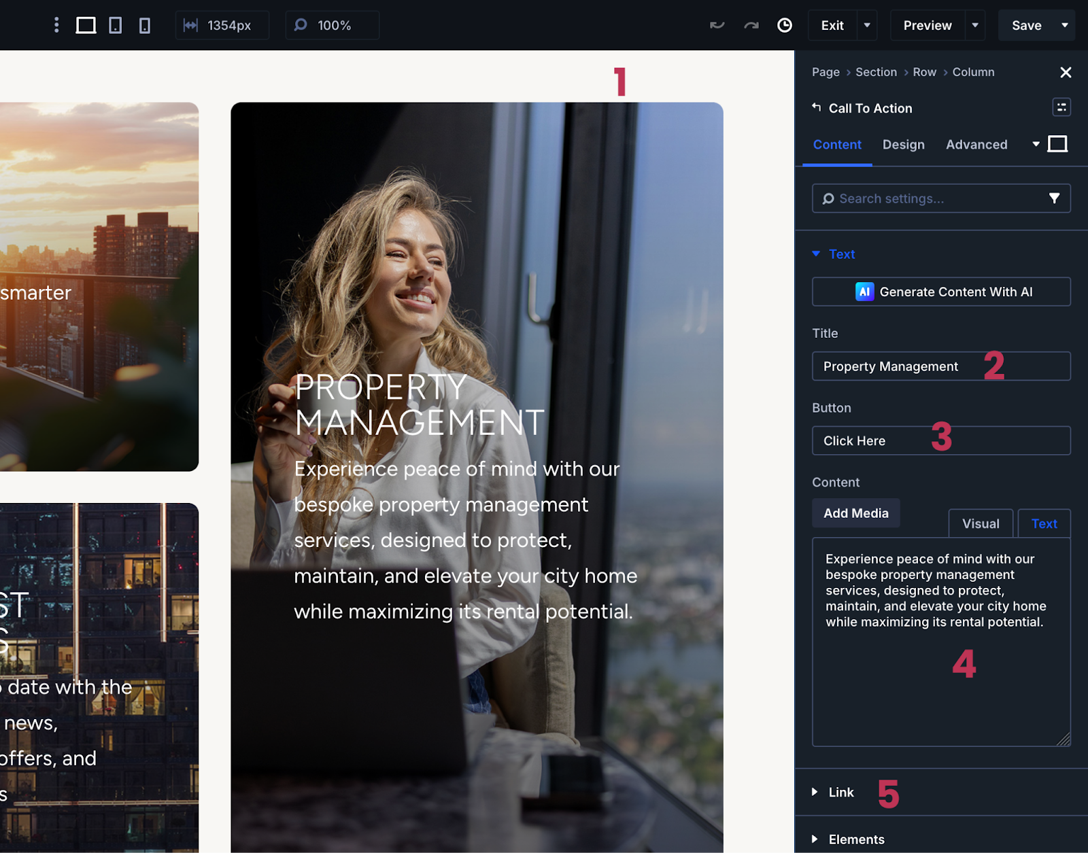Switch to the Design tab

(x=903, y=145)
